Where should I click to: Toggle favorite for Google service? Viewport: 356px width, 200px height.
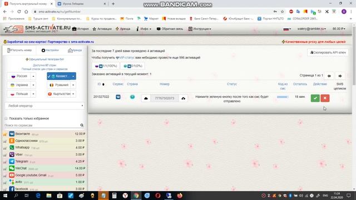point(5,176)
